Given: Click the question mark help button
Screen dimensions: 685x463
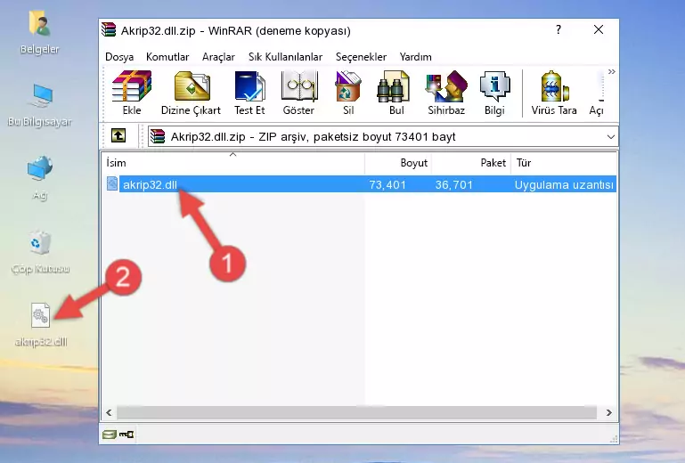Looking at the screenshot, I should [559, 29].
